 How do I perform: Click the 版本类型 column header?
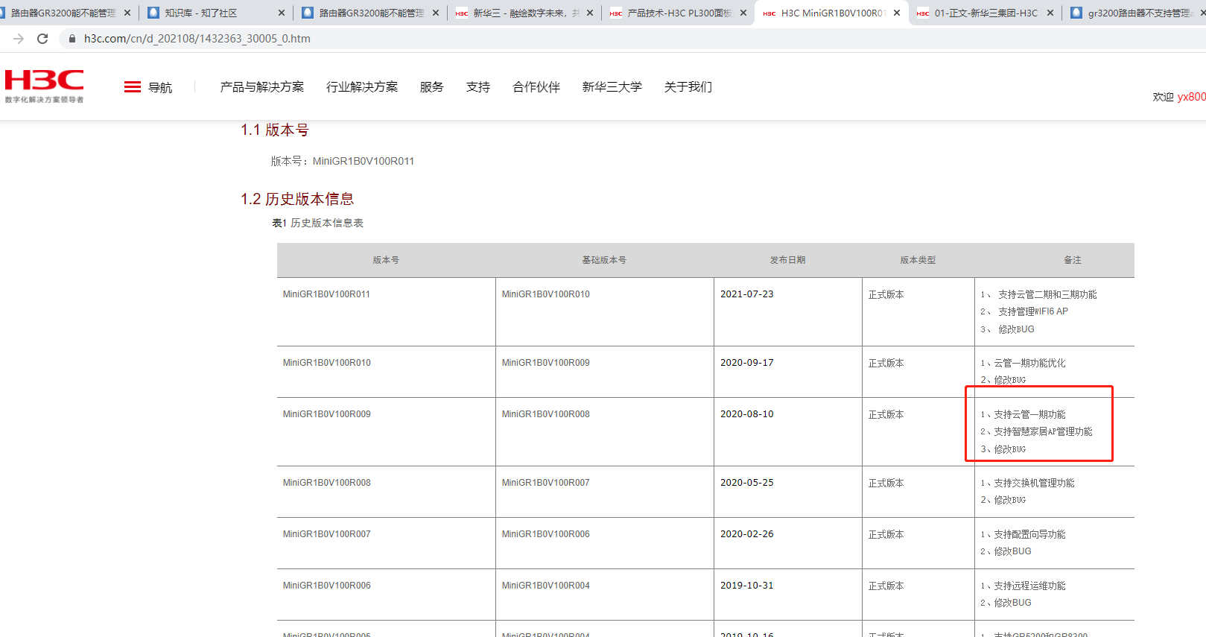click(x=918, y=260)
